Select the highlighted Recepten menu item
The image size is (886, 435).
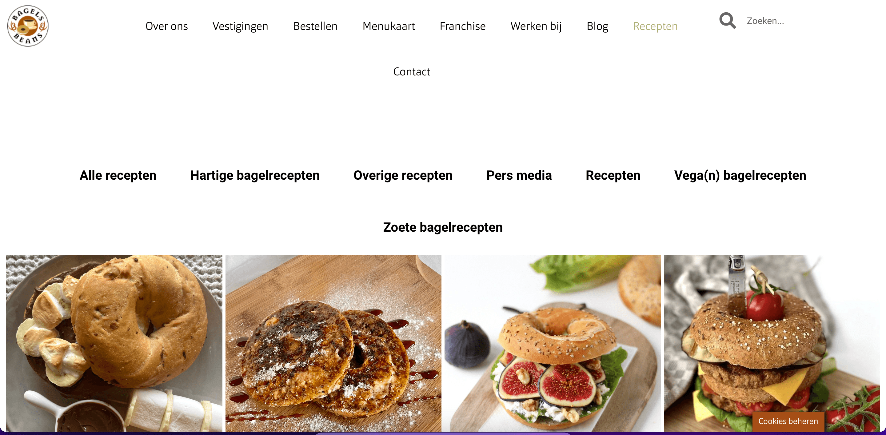pos(655,26)
